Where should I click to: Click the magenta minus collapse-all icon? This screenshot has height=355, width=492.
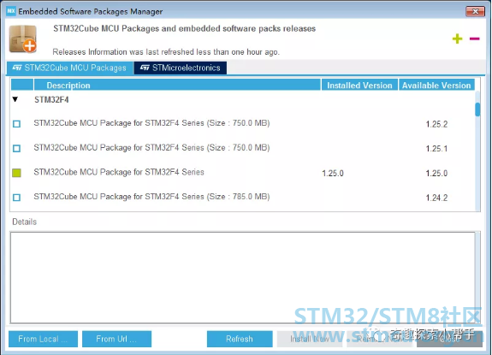pyautogui.click(x=474, y=38)
